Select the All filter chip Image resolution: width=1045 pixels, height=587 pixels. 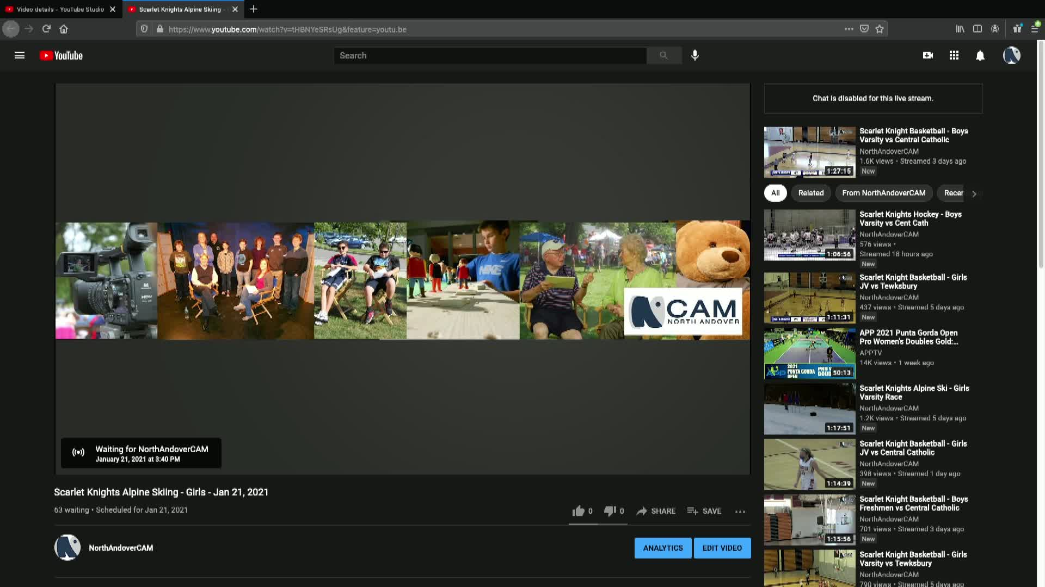(776, 193)
